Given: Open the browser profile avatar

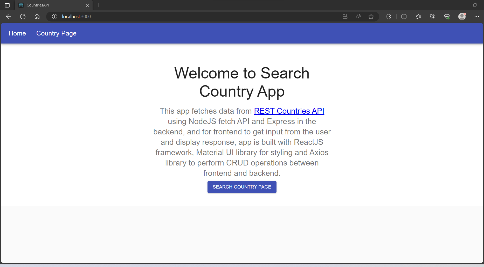Looking at the screenshot, I should (x=462, y=16).
